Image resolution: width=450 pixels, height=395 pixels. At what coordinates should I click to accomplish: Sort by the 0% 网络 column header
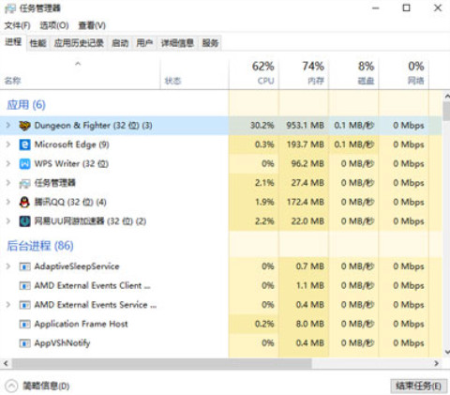tap(404, 74)
